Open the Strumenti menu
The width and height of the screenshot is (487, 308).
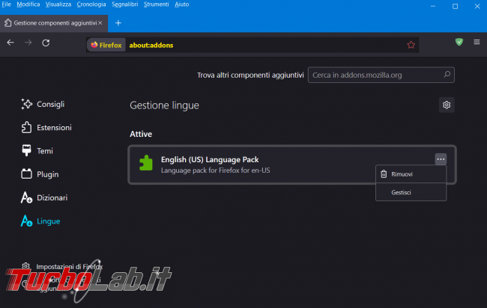click(157, 4)
